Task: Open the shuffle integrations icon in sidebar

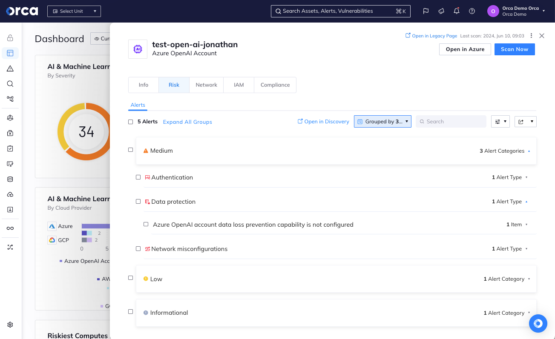Action: [10, 247]
